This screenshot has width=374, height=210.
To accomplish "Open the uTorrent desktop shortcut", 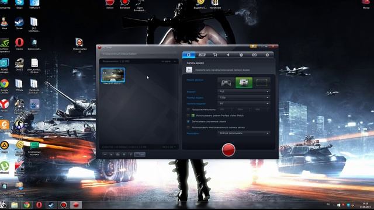I will point(4,167).
